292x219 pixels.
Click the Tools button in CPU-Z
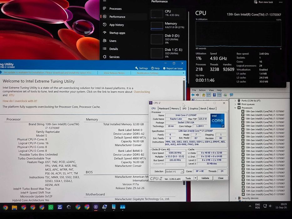click(x=188, y=178)
